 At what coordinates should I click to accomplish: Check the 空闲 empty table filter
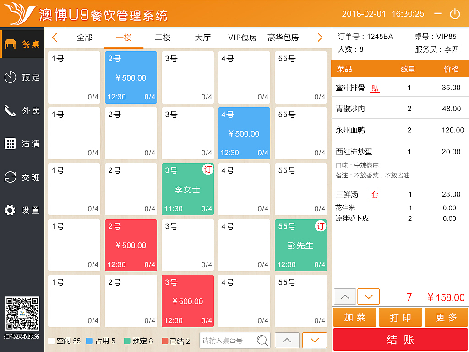point(52,341)
